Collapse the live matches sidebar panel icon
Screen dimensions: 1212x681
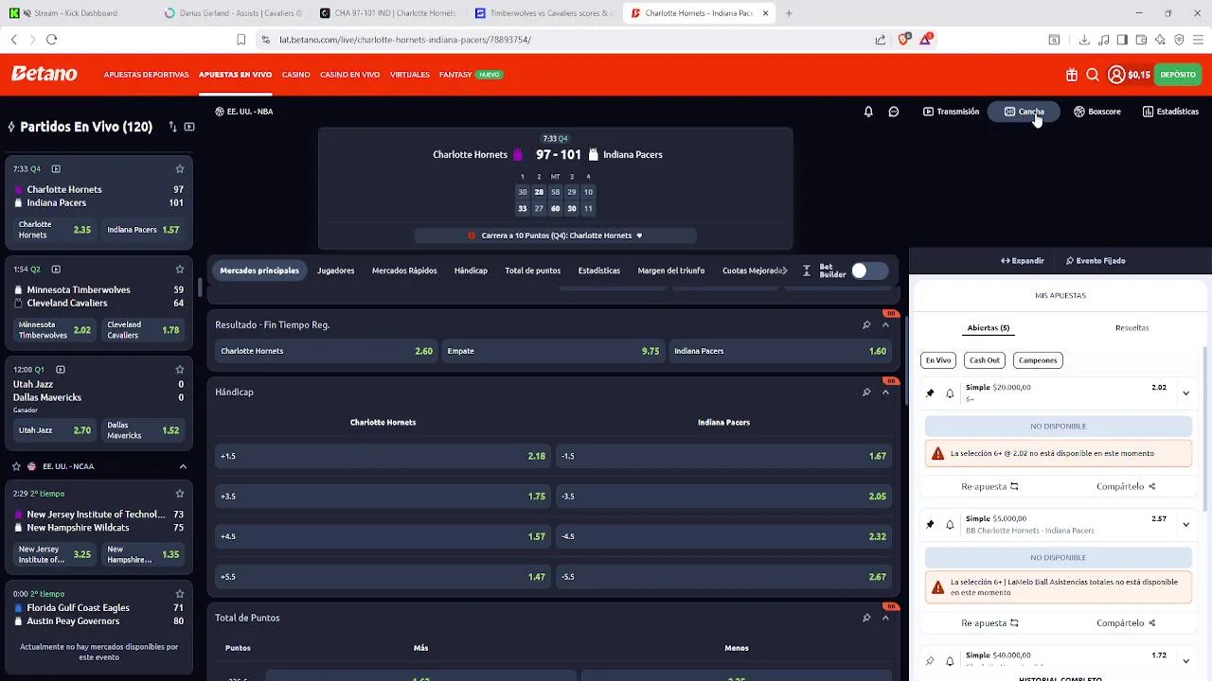click(189, 127)
